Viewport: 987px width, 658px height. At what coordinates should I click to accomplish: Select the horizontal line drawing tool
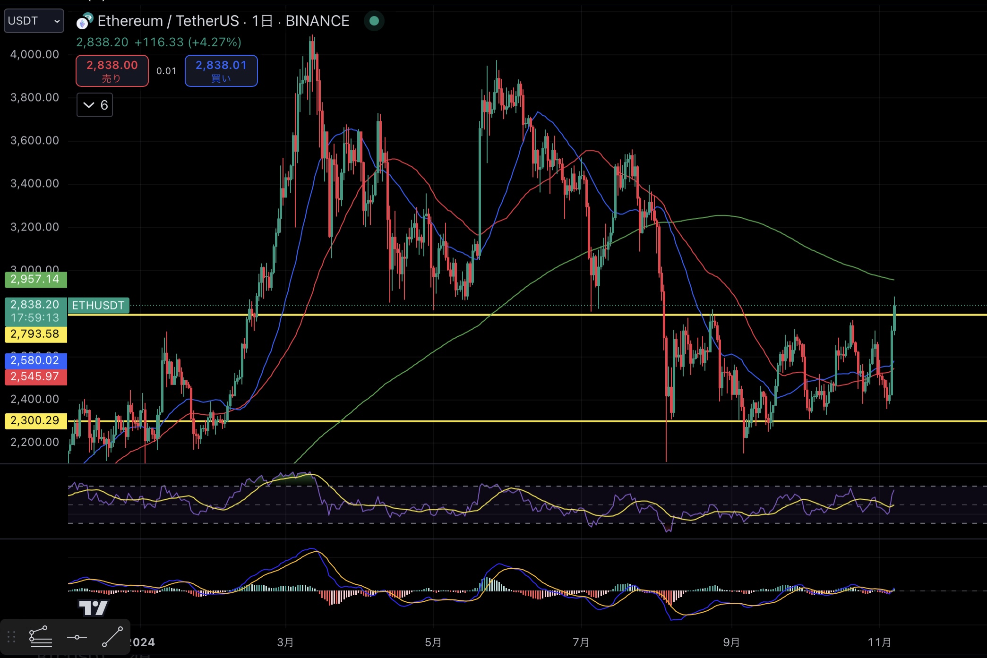(x=77, y=637)
